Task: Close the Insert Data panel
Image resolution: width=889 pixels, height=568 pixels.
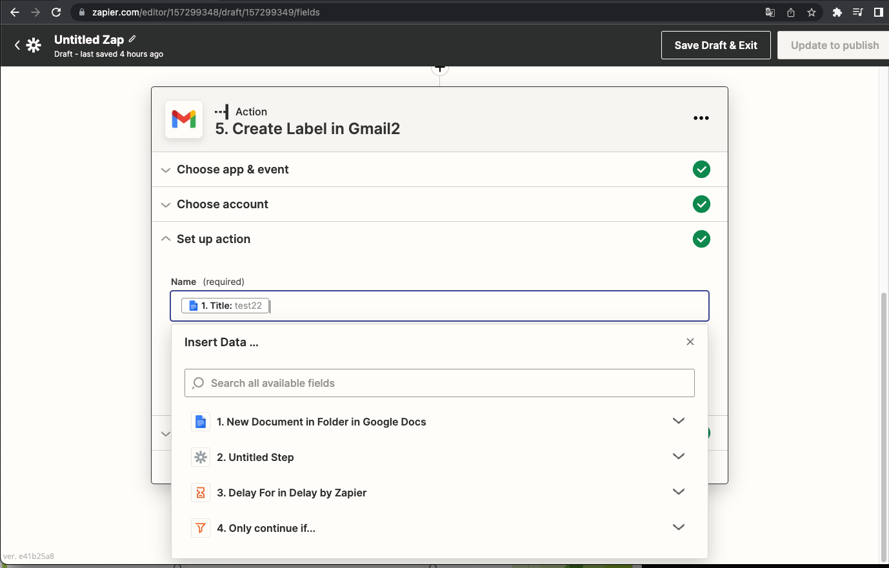Action: tap(690, 342)
